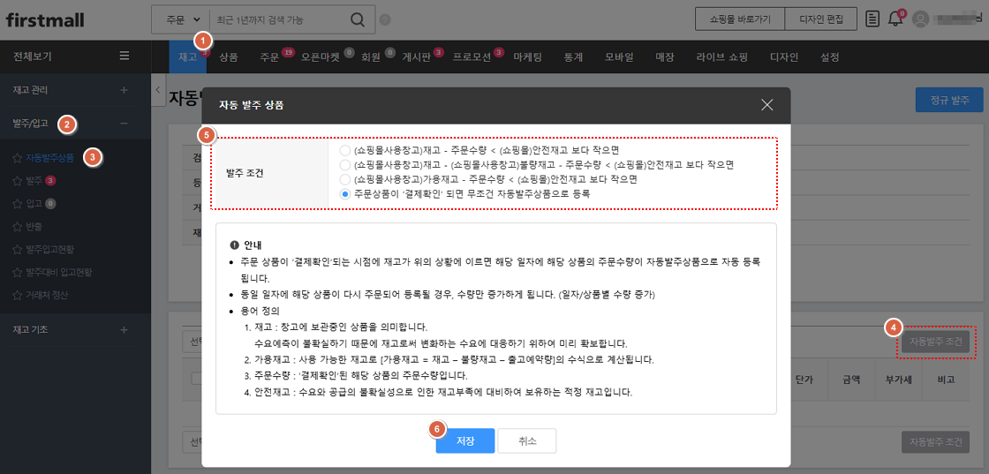Open the 재고 top menu tab
Screen dimensions: 989x474
[x=187, y=57]
